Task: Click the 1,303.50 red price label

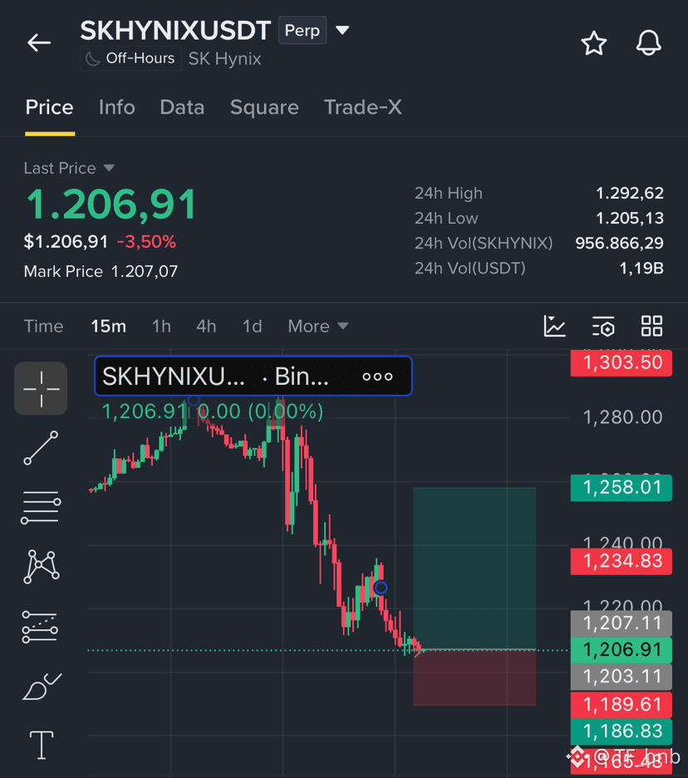Action: click(x=622, y=362)
